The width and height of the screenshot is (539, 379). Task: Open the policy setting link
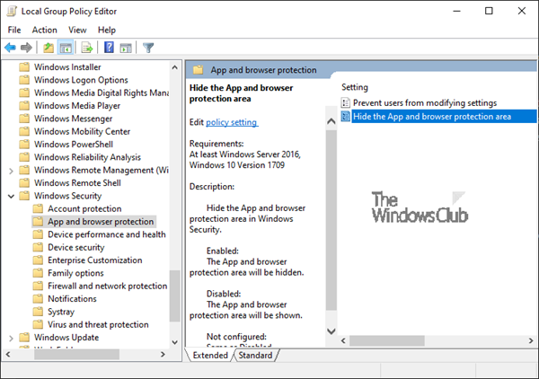click(x=232, y=122)
